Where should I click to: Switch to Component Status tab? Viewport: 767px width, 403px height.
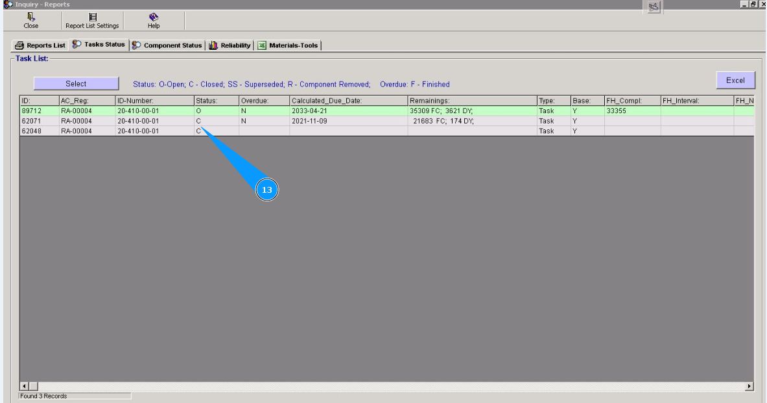pyautogui.click(x=167, y=45)
